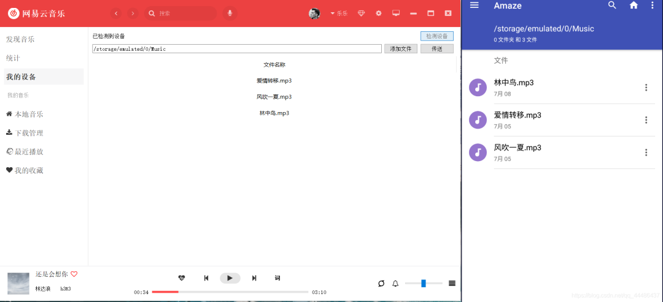Screen dimensions: 663x302
Task: Open 统计 in the sidebar
Action: pyautogui.click(x=13, y=58)
